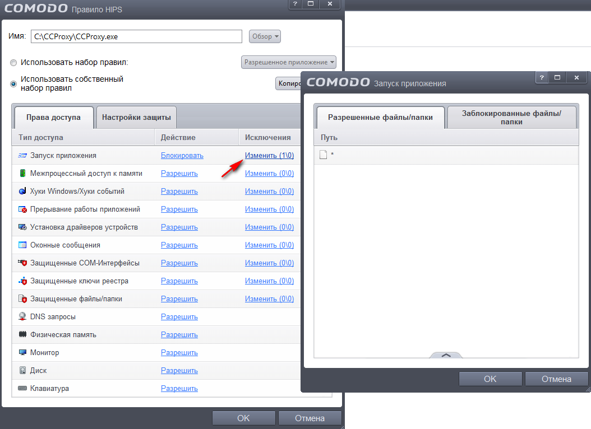The image size is (591, 429).
Task: Open the Обзор dropdown
Action: point(265,36)
